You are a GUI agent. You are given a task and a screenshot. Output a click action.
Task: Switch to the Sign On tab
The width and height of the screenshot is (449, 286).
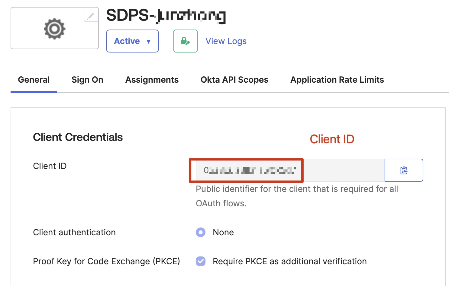point(87,80)
